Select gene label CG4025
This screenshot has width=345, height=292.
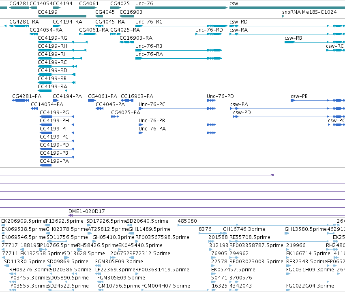120,4
